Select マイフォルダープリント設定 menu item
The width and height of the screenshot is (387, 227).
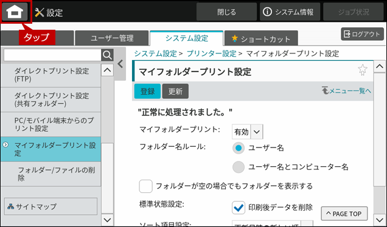(x=51, y=149)
